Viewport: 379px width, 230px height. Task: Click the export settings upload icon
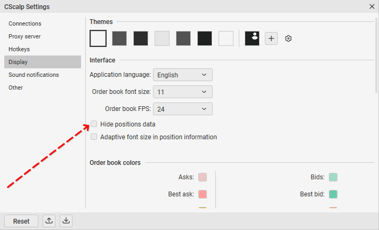[x=49, y=221]
